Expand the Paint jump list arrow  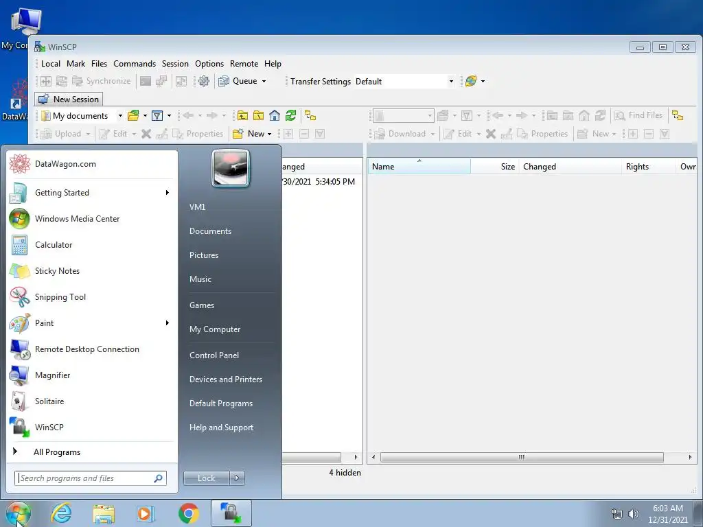click(x=168, y=323)
